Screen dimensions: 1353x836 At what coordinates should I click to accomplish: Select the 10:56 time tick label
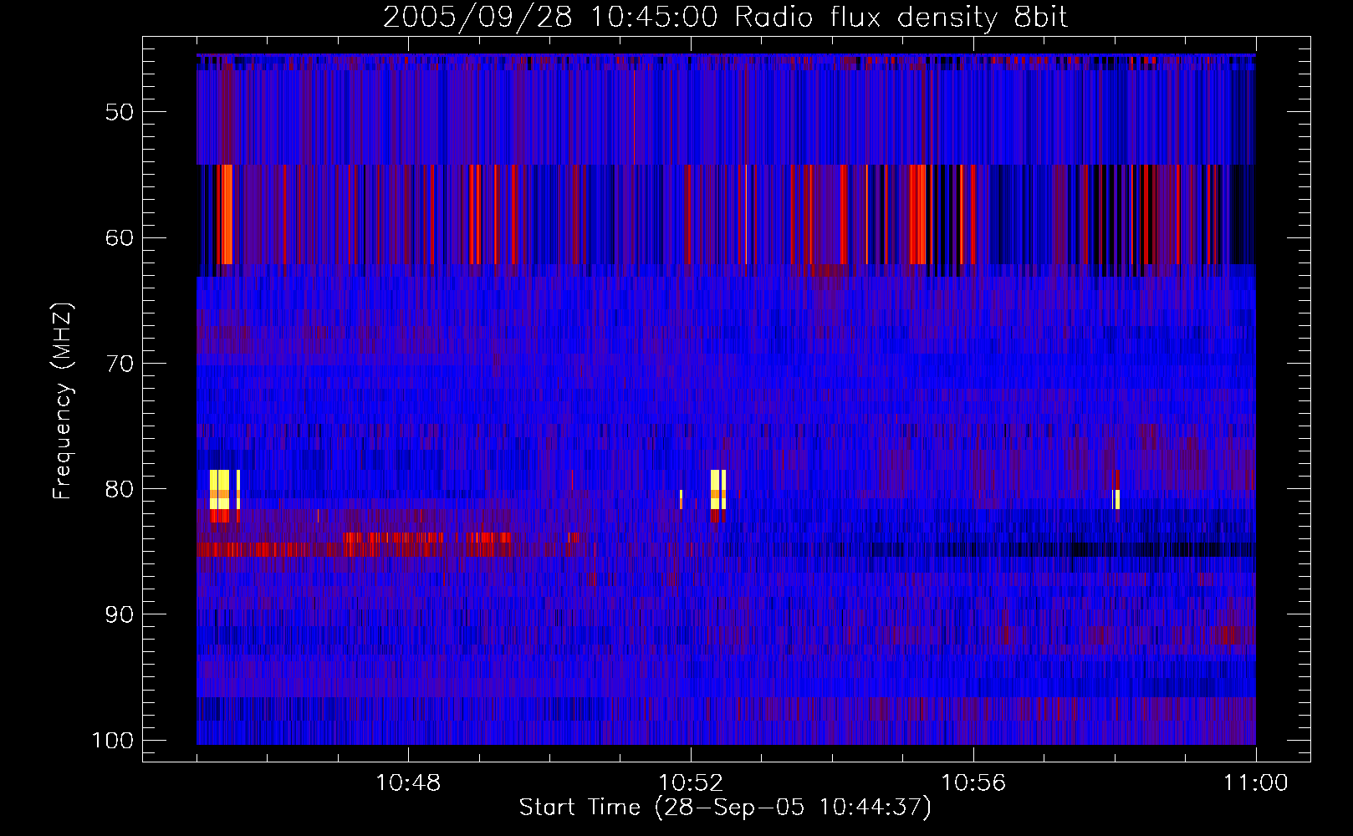973,783
